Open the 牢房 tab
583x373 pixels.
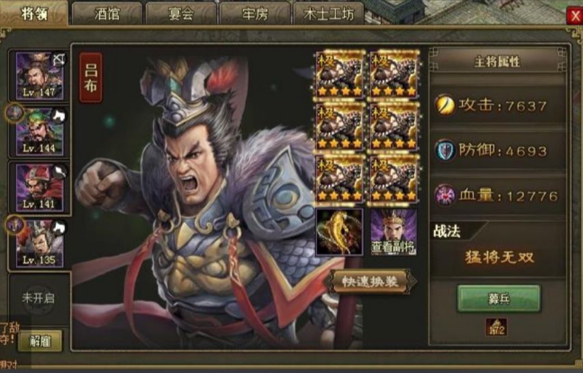255,14
